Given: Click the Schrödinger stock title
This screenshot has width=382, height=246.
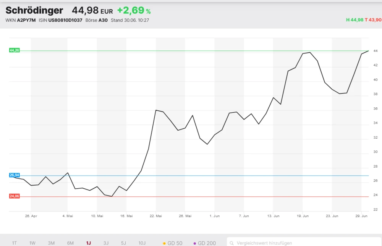Looking at the screenshot, I should pos(34,11).
